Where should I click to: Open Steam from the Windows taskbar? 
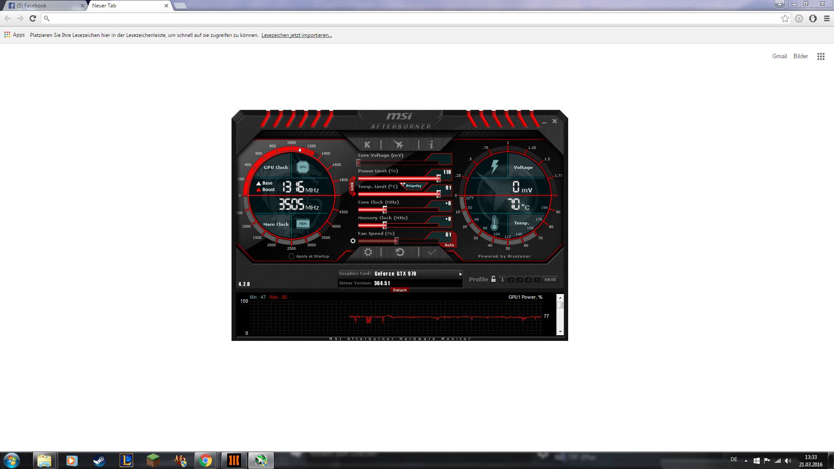(x=99, y=460)
